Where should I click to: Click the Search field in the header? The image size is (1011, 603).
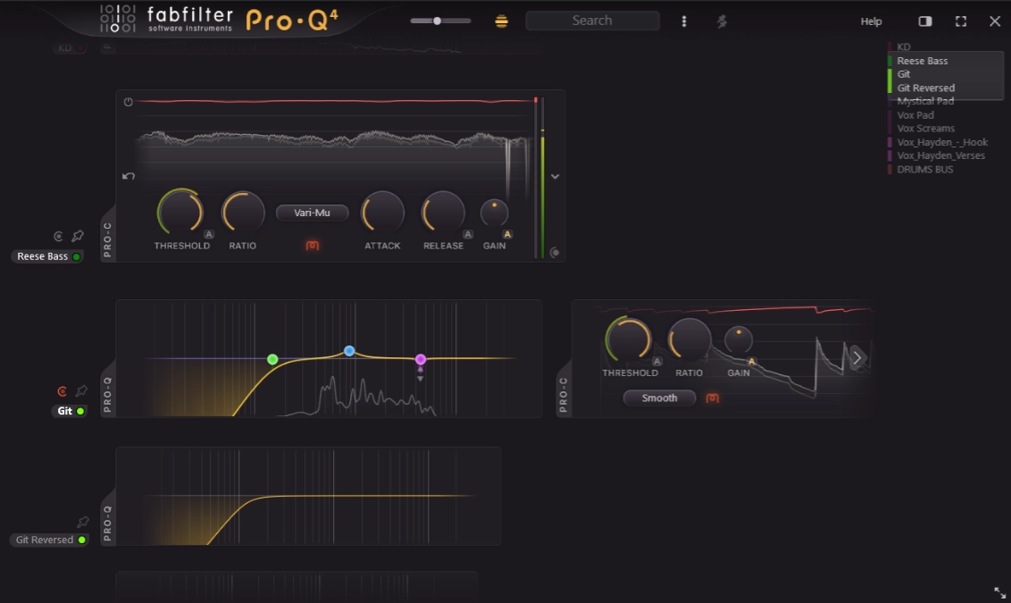[592, 21]
